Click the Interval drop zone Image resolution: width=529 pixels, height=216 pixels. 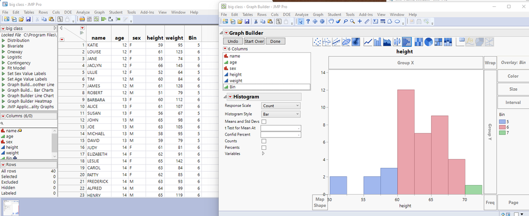(x=513, y=103)
